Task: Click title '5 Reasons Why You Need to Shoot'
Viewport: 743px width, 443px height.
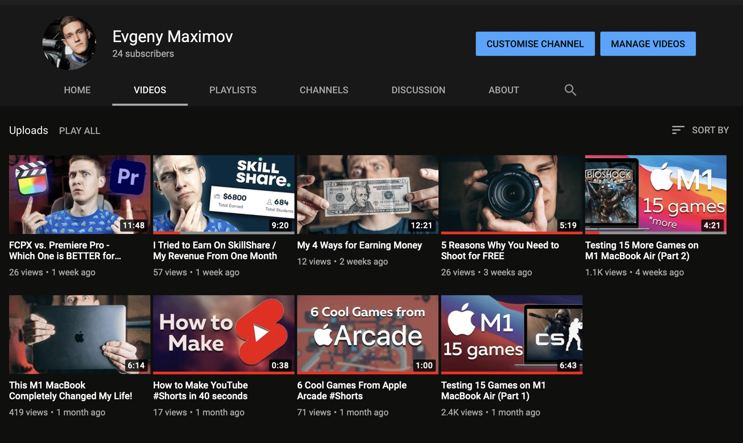Action: 500,251
